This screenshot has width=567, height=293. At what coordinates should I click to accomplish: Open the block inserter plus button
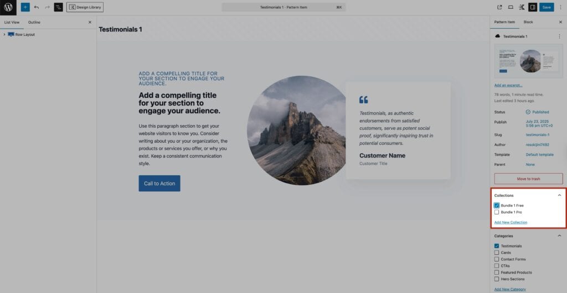tap(25, 7)
